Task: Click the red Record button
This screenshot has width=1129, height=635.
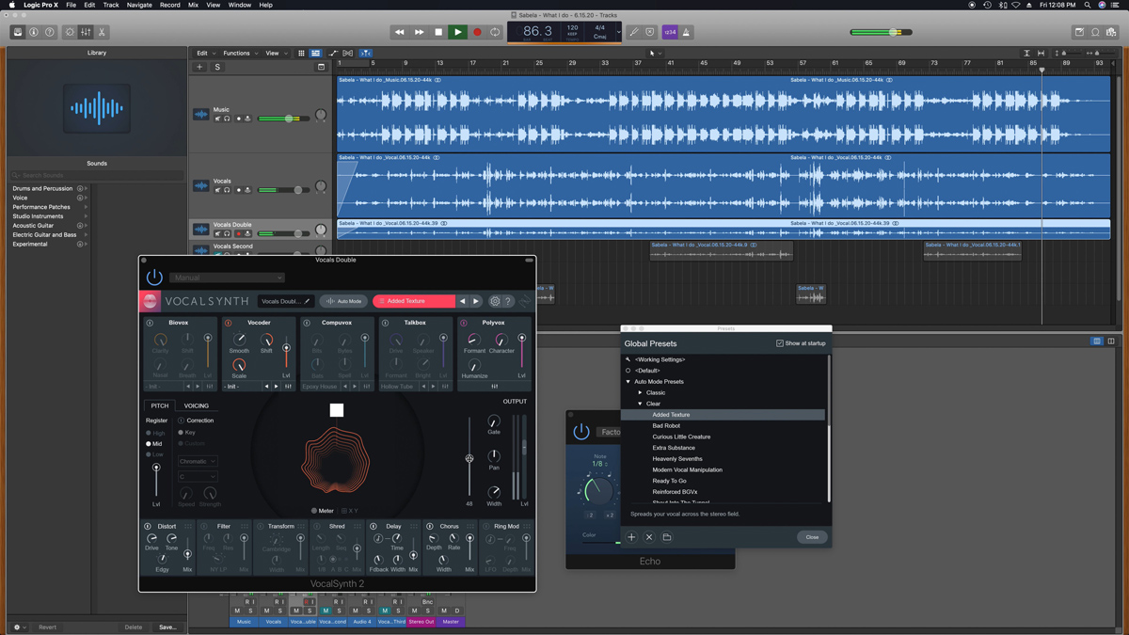Action: [x=477, y=32]
